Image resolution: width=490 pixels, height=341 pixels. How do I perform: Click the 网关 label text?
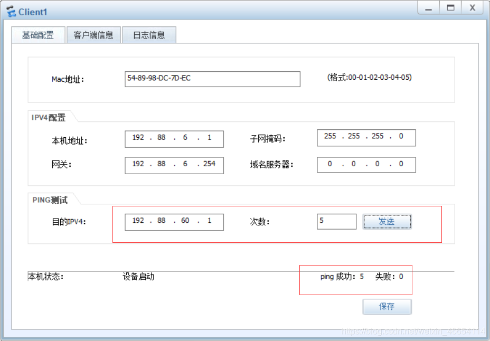tap(62, 165)
